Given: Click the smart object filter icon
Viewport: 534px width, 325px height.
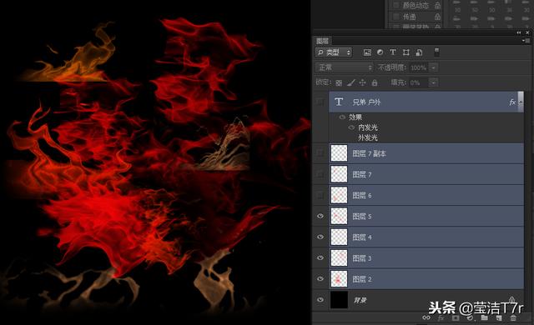Looking at the screenshot, I should point(419,52).
